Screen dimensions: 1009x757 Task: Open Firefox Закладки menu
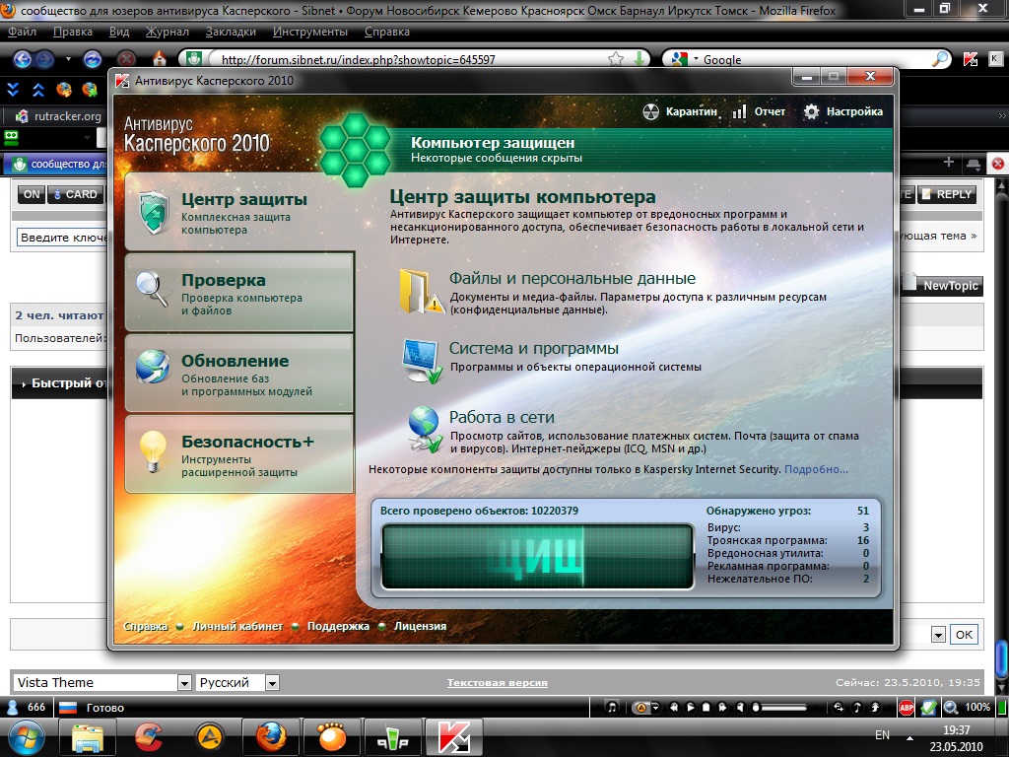(231, 32)
